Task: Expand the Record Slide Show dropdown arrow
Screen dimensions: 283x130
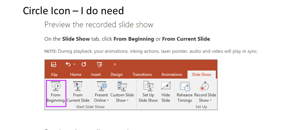Action: tap(210, 100)
